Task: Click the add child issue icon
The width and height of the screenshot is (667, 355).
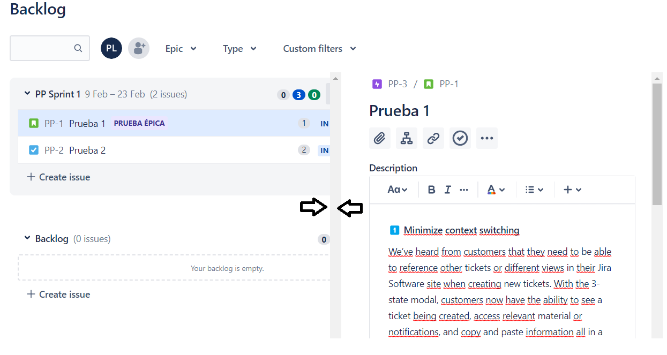Action: 407,138
